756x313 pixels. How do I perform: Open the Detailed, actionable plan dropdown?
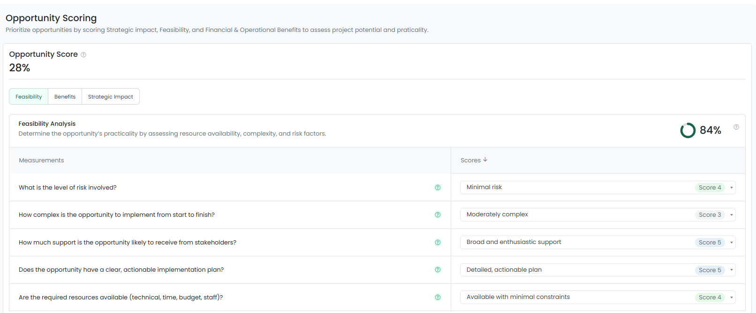click(731, 270)
